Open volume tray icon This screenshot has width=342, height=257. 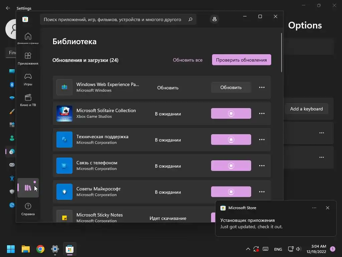tap(299, 249)
